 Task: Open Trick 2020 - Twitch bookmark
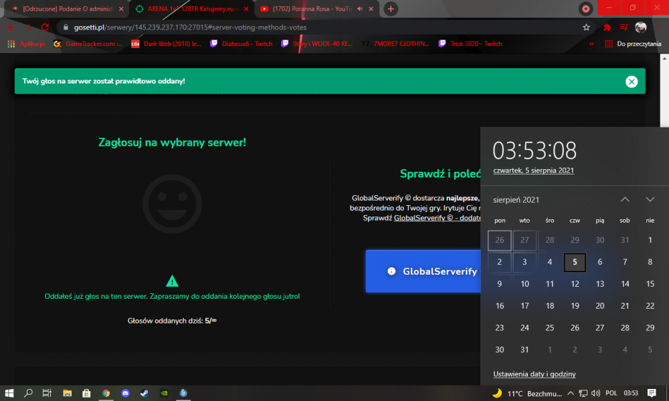470,44
